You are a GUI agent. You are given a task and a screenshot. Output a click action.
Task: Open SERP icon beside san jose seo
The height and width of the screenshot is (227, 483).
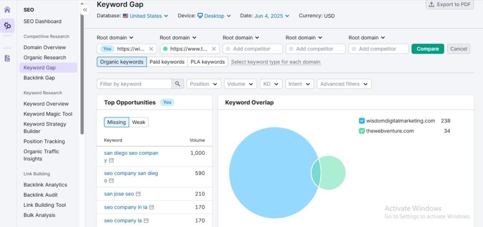[138, 194]
